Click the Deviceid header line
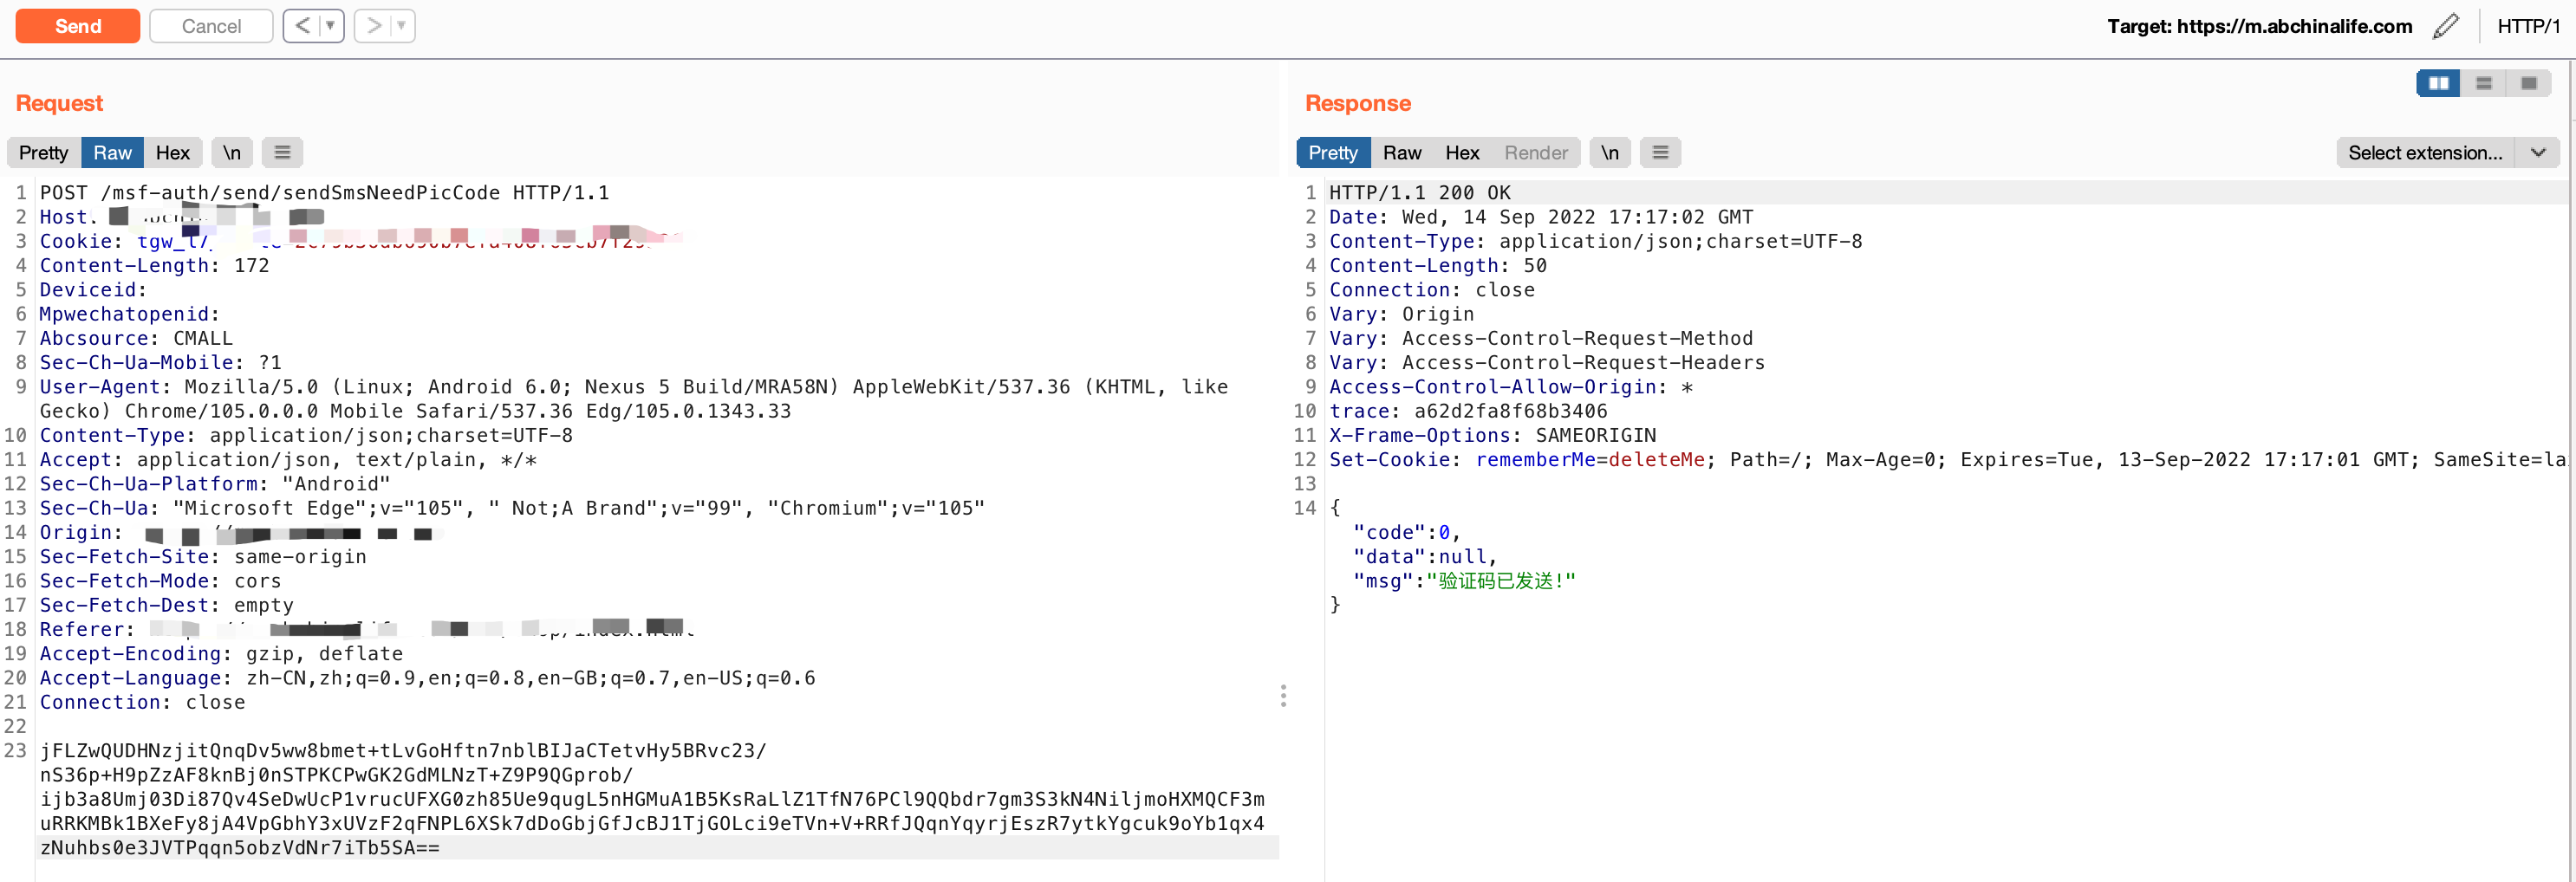Viewport: 2576px width, 882px height. [x=93, y=290]
